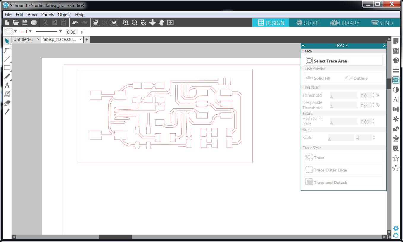Screen dimensions: 403x242
Task: Save the file using the floppy icon
Action: click(x=25, y=23)
